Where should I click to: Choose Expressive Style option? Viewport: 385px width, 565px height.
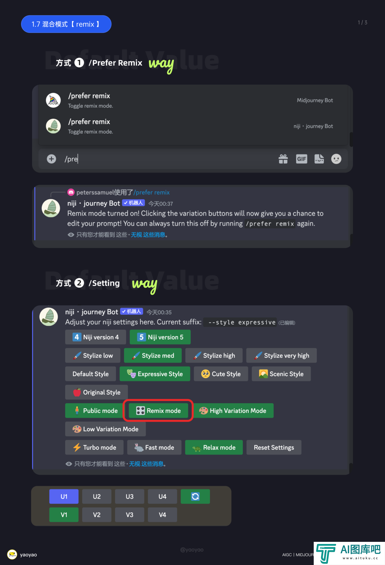tap(155, 374)
